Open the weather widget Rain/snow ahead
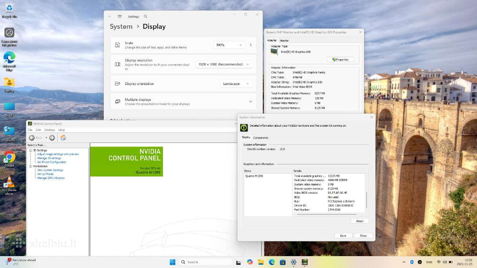 click(21, 262)
